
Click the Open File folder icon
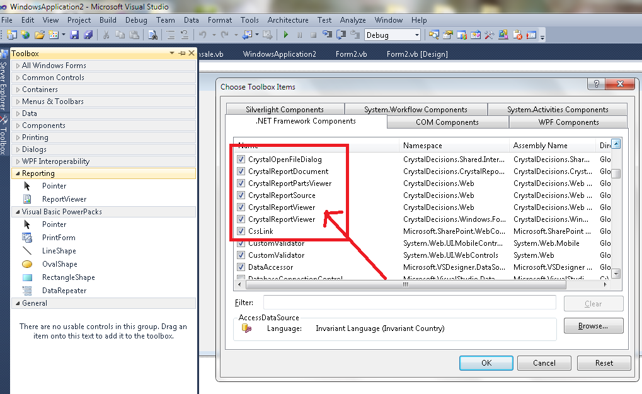39,35
